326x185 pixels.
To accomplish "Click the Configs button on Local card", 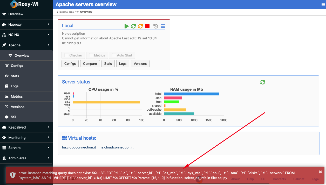I will (70, 64).
